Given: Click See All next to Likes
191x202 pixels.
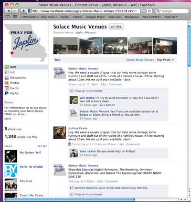Looking at the screenshot, I should tap(42, 146).
